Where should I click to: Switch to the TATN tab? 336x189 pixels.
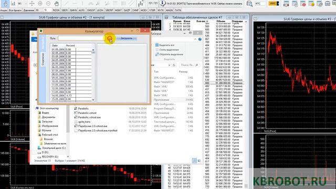pyautogui.click(x=178, y=10)
